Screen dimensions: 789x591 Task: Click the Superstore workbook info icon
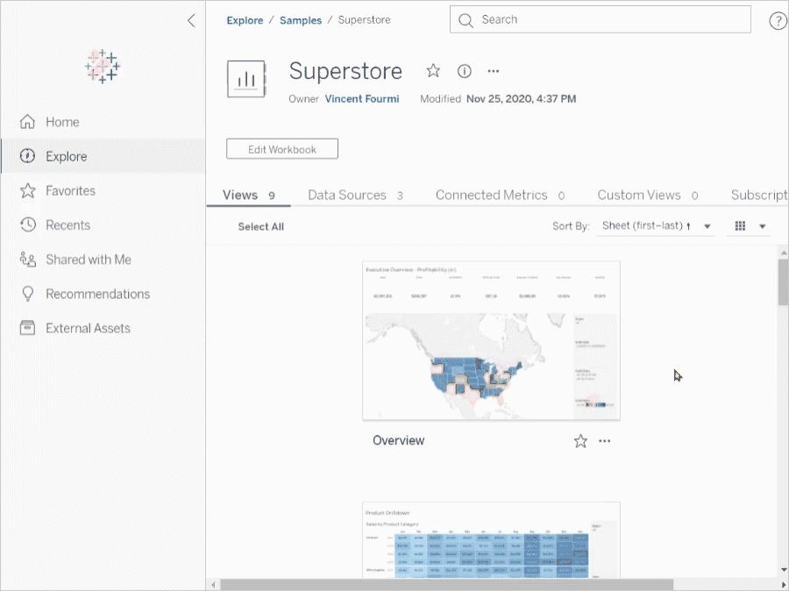(465, 71)
